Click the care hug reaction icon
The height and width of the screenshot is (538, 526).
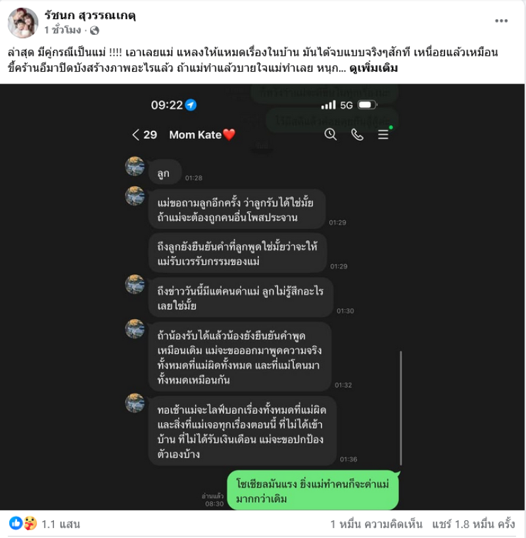point(30,524)
